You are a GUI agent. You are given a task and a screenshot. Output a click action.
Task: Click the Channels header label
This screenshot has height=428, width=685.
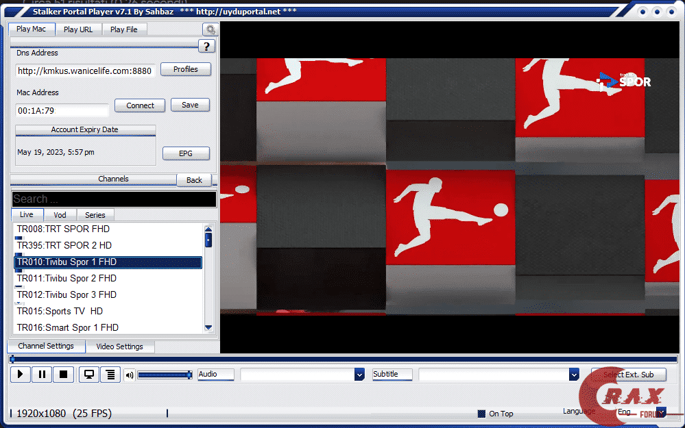tap(113, 179)
